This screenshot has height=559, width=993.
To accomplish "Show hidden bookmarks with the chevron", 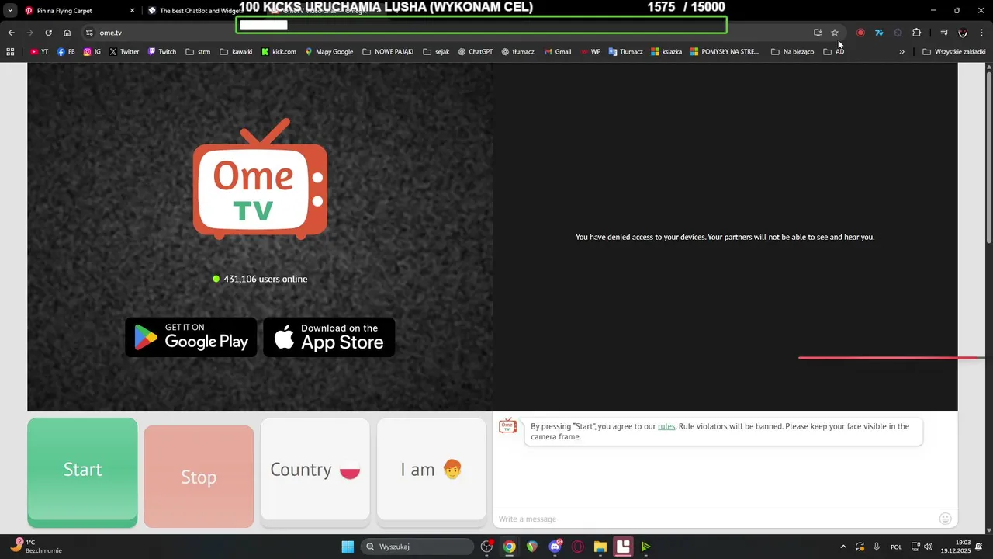I will 901,52.
